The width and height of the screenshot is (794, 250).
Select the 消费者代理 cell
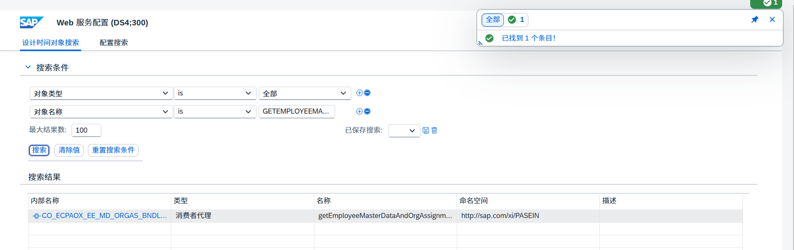point(242,216)
